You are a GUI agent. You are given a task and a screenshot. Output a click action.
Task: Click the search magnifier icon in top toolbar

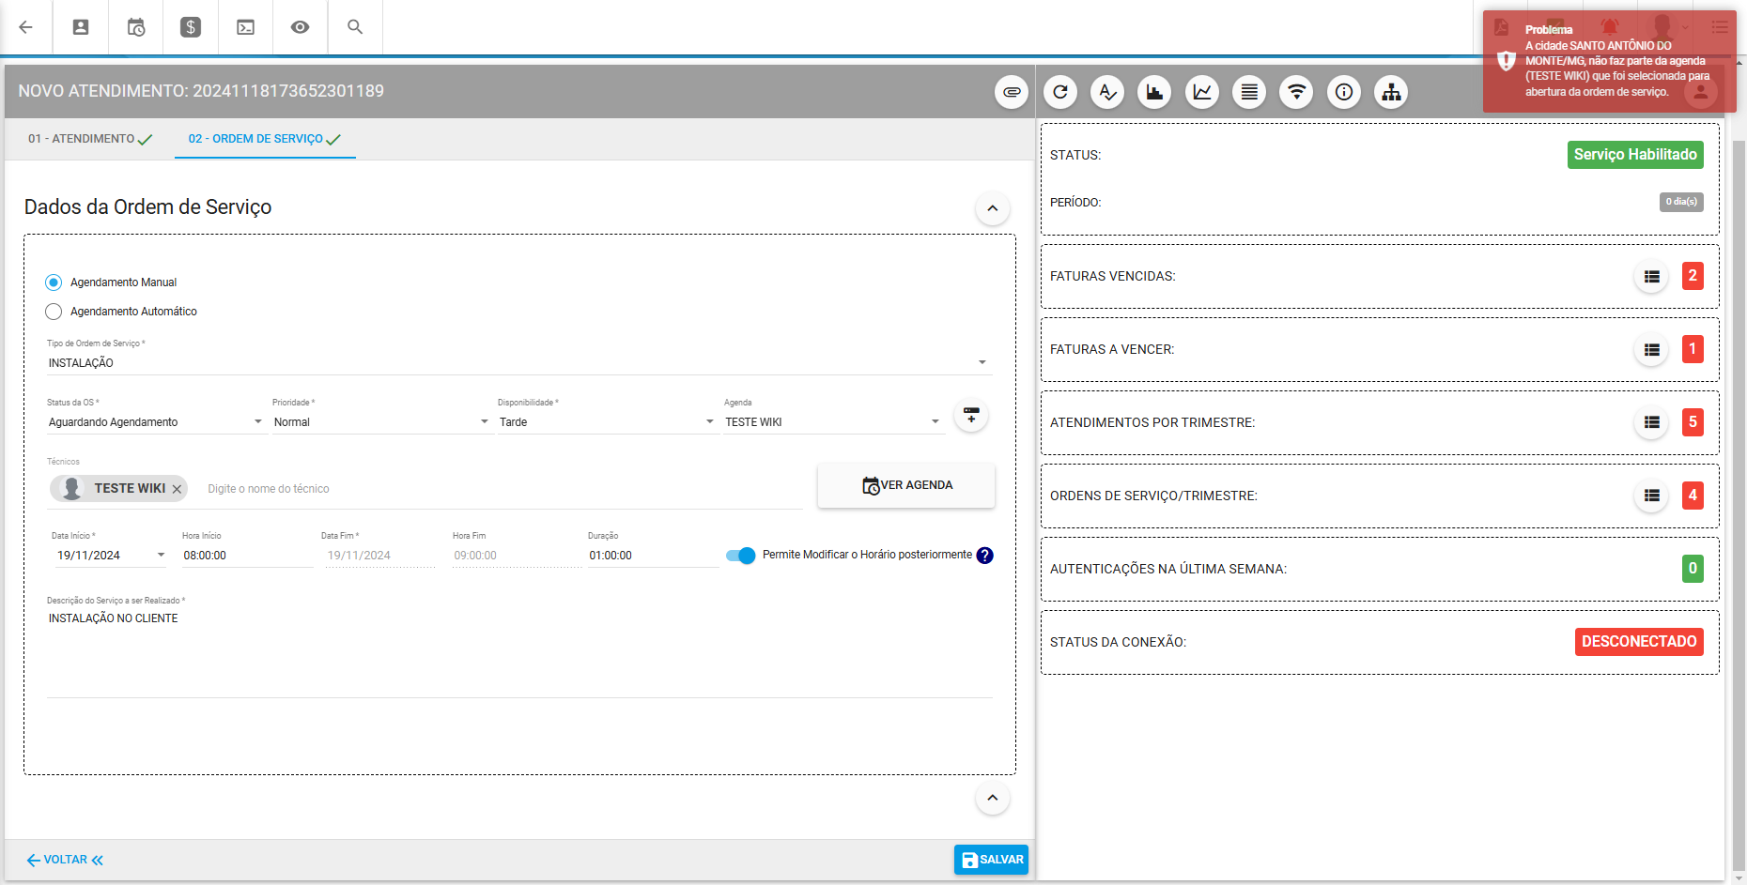355,27
